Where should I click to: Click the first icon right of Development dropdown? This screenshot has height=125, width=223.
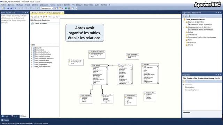56,8
